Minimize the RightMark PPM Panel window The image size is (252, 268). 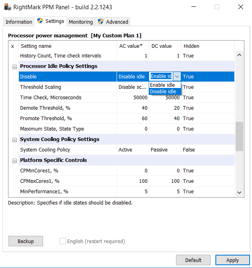[x=194, y=7]
